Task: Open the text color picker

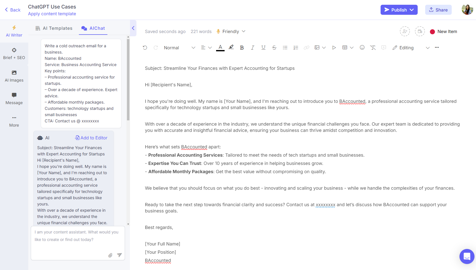Action: pos(220,48)
